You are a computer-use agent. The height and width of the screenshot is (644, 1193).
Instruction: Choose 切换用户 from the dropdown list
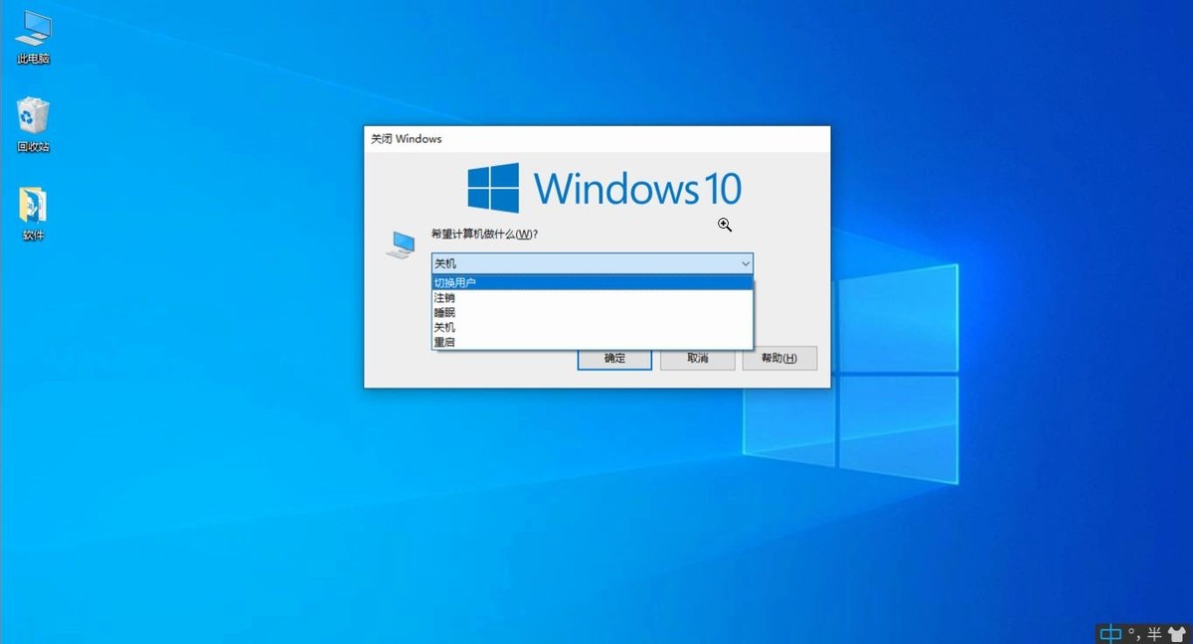pos(592,283)
